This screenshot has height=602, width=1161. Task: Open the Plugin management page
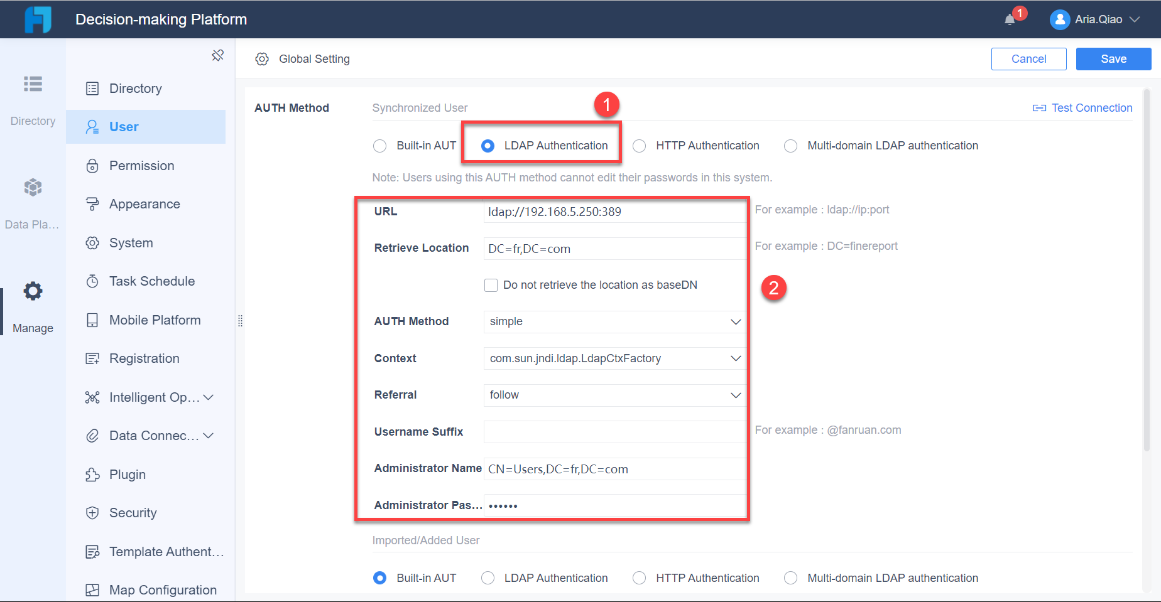point(127,474)
